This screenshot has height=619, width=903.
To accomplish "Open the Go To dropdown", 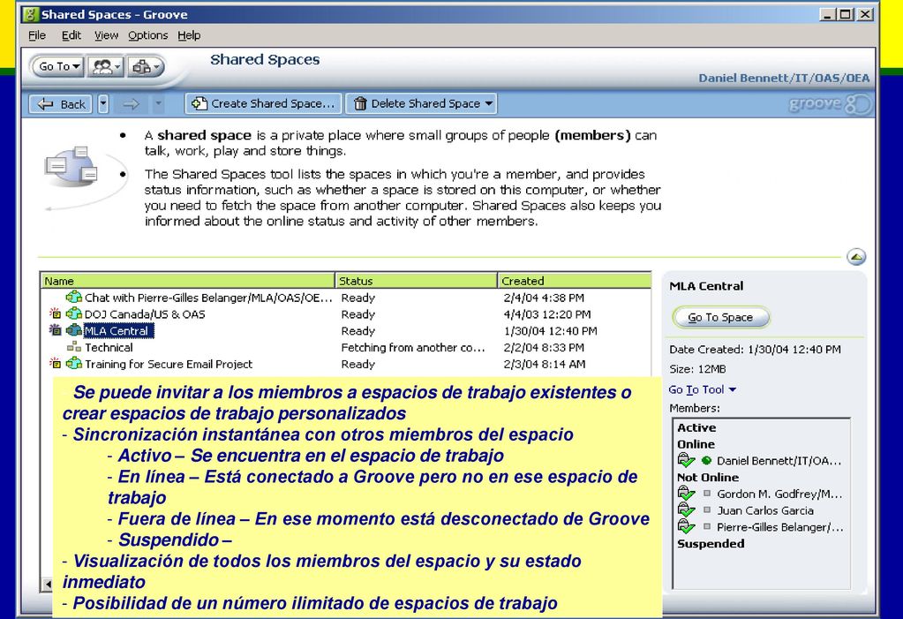I will coord(58,66).
